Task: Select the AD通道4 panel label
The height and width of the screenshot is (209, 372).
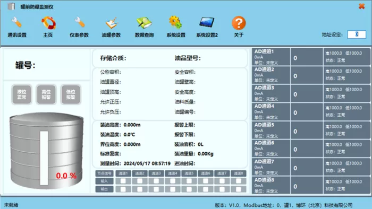Action: coord(264,106)
